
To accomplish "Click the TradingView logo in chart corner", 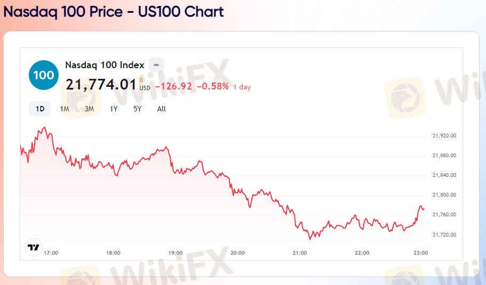I will pos(34,247).
